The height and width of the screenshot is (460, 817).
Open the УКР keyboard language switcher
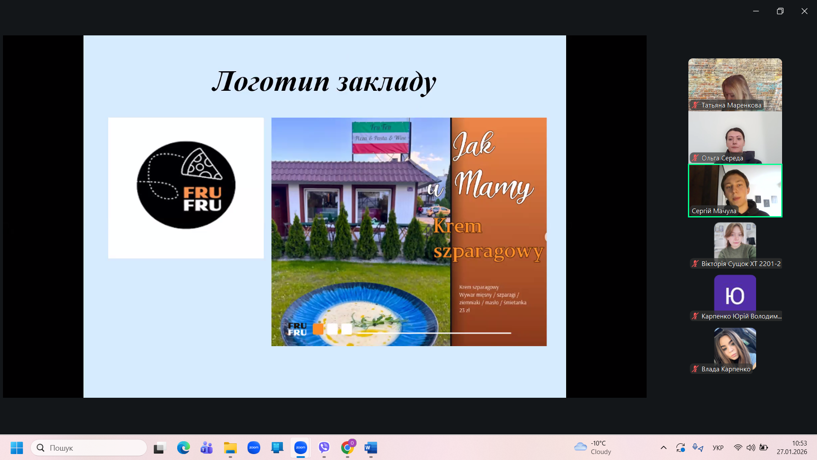pos(718,448)
